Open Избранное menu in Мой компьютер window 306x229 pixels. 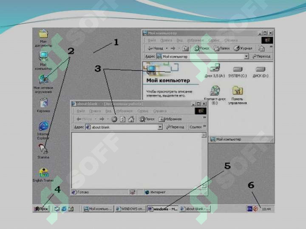click(x=195, y=40)
